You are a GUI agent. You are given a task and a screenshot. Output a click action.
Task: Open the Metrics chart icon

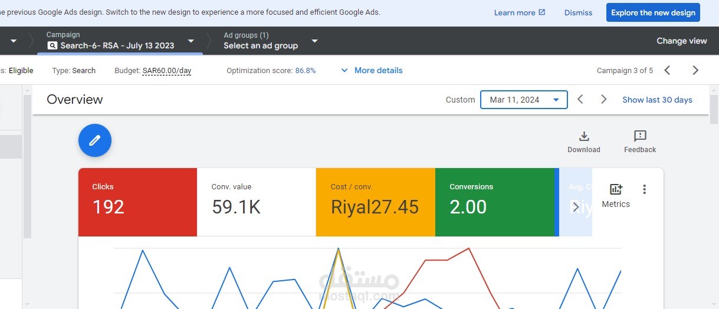pos(616,189)
